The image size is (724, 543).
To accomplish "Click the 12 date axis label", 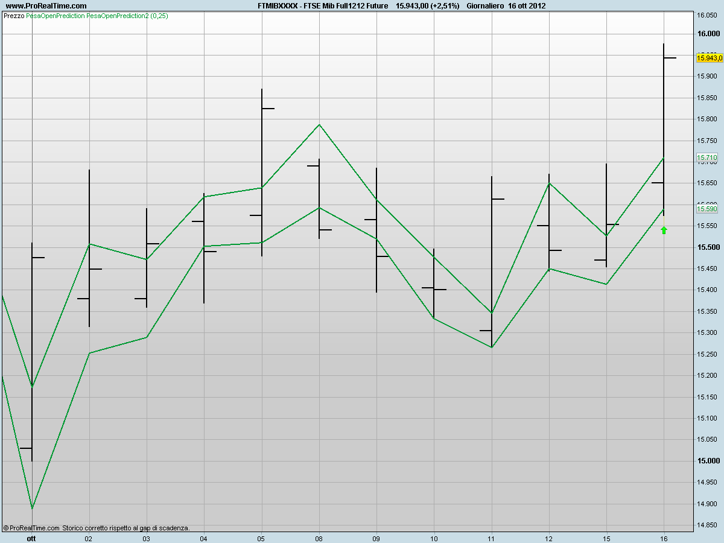I will coord(549,538).
